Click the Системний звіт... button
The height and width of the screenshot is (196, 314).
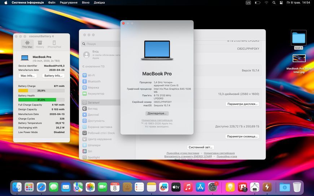pos(200,147)
